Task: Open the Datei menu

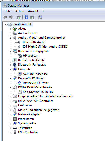Action: (8, 11)
